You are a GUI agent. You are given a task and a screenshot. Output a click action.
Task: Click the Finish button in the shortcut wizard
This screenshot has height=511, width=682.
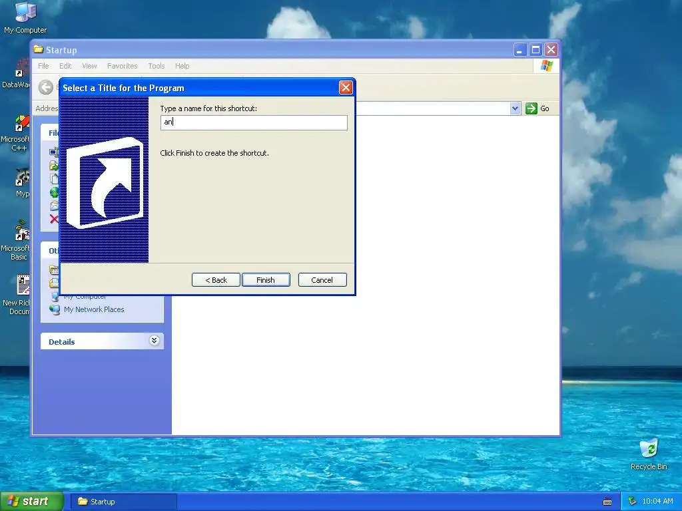click(x=266, y=280)
